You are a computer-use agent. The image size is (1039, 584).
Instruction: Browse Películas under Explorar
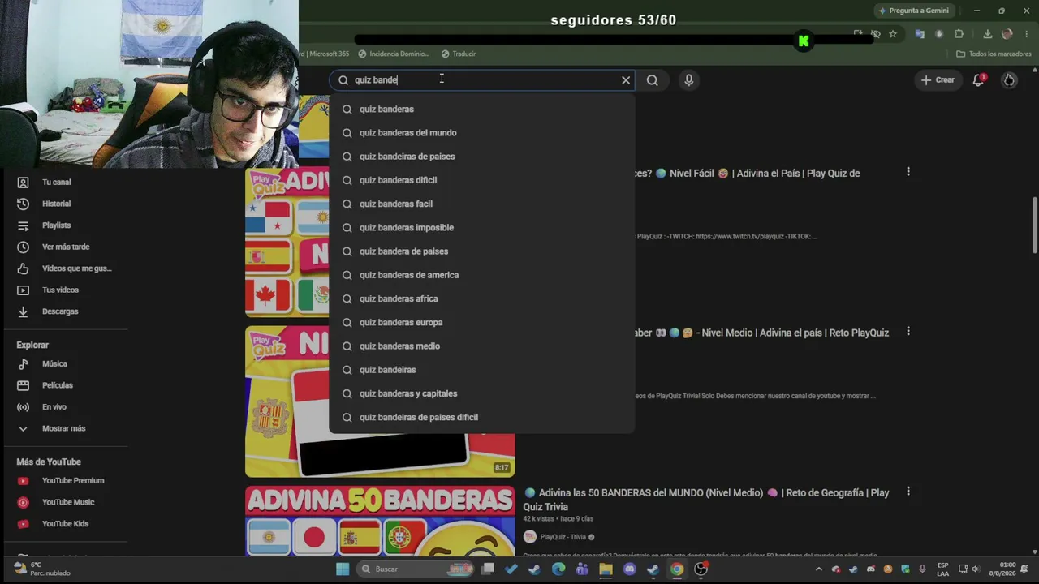[66, 385]
